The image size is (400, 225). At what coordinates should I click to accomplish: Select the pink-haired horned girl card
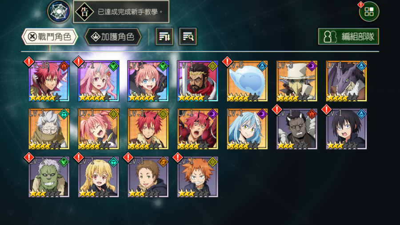(x=99, y=81)
